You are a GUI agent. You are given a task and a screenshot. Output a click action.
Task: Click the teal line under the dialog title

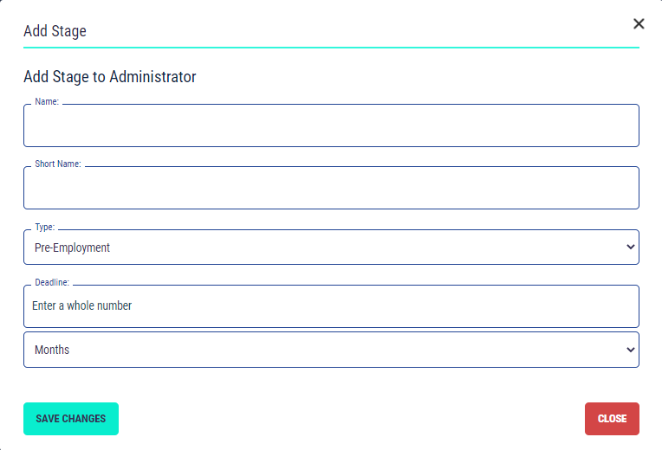pos(331,47)
